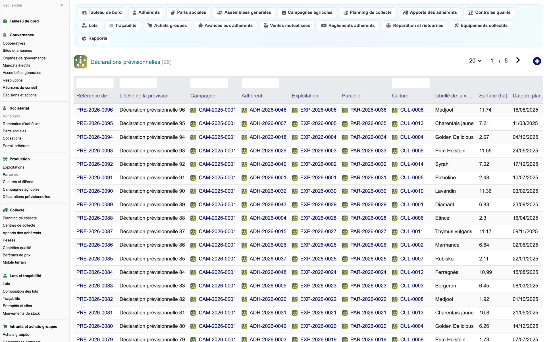Click the parcelle icon beside PAR-2026-0033

[345, 151]
